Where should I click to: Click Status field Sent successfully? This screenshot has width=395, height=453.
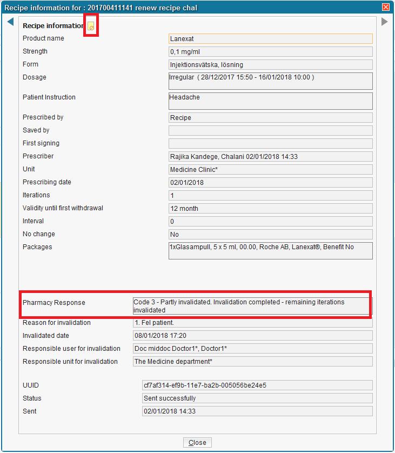pos(257,398)
